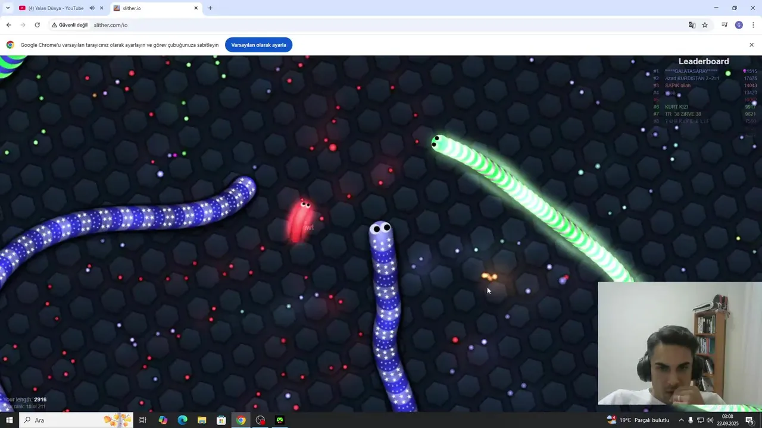762x428 pixels.
Task: Open the weather widget '19°C Parçalı bulutlu'
Action: pyautogui.click(x=638, y=420)
